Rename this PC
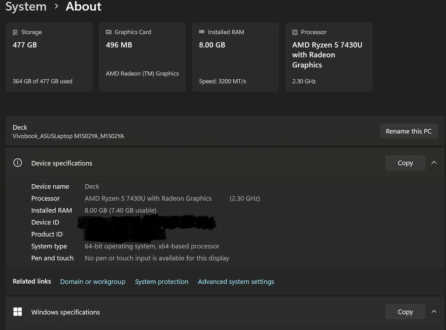Screen dimensions: 446x330 pos(409,132)
